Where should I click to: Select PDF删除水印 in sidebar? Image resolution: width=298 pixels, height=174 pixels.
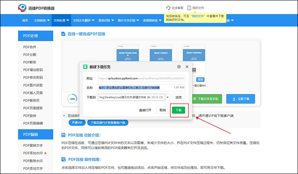[33, 161]
